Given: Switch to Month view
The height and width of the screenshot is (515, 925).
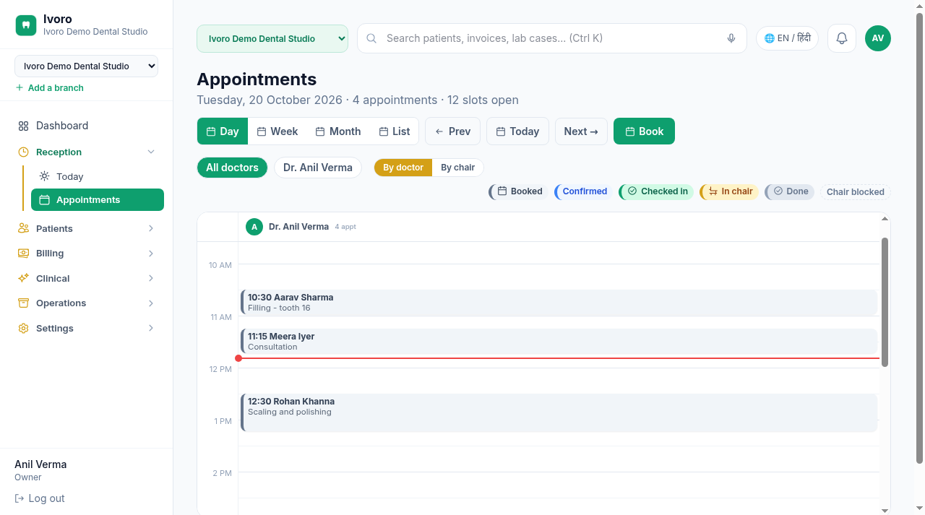Looking at the screenshot, I should [x=338, y=131].
